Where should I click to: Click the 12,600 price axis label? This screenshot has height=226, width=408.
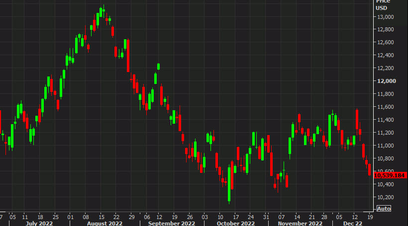pos(386,42)
